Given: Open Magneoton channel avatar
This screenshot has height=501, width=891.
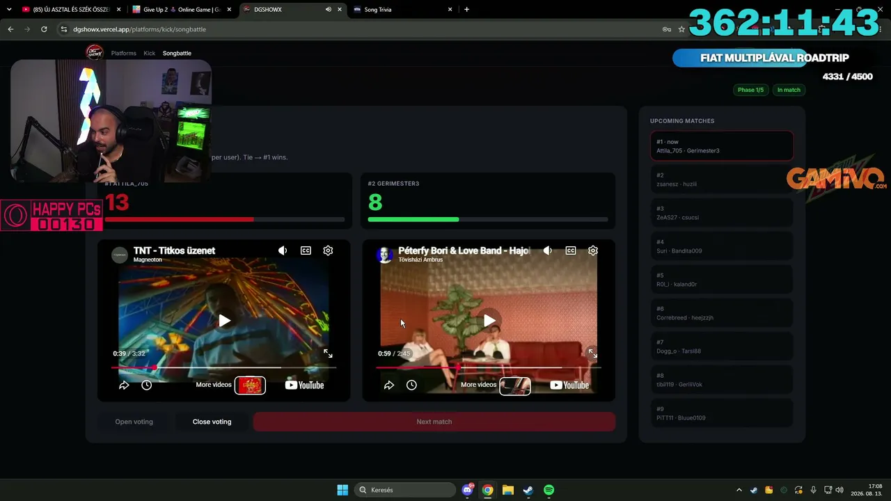Looking at the screenshot, I should point(120,254).
